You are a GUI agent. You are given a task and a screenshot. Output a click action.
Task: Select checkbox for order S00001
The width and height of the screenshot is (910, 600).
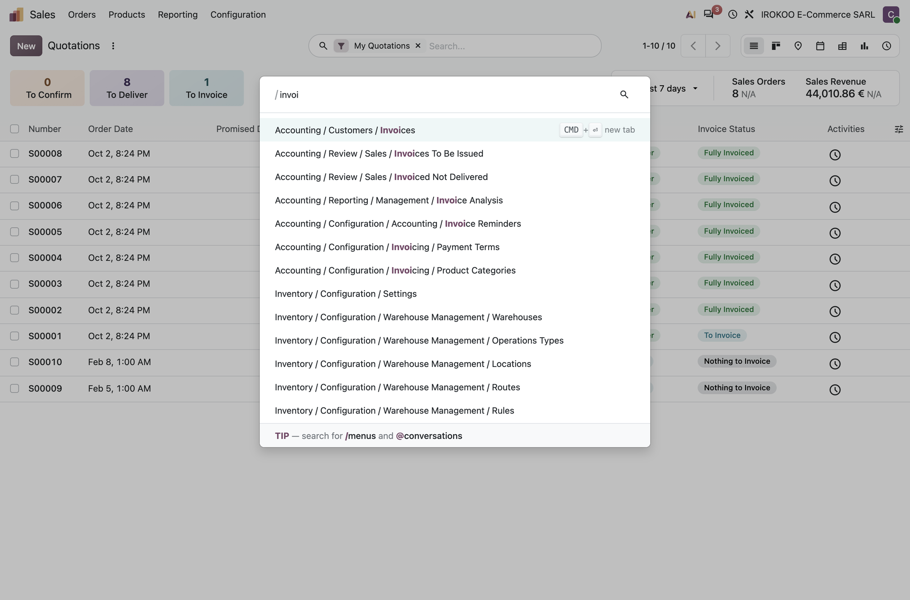click(15, 336)
